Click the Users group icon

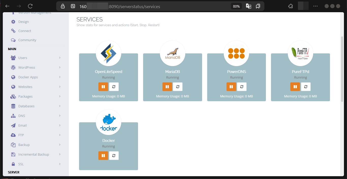coord(13,58)
